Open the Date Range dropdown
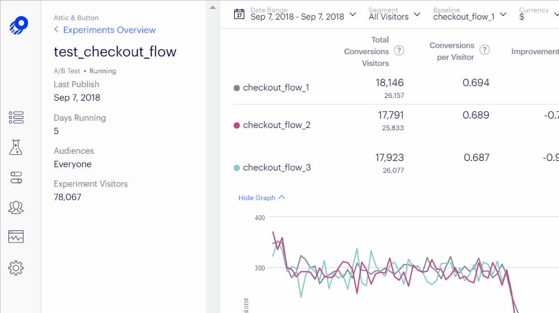The width and height of the screenshot is (559, 313). tap(303, 15)
